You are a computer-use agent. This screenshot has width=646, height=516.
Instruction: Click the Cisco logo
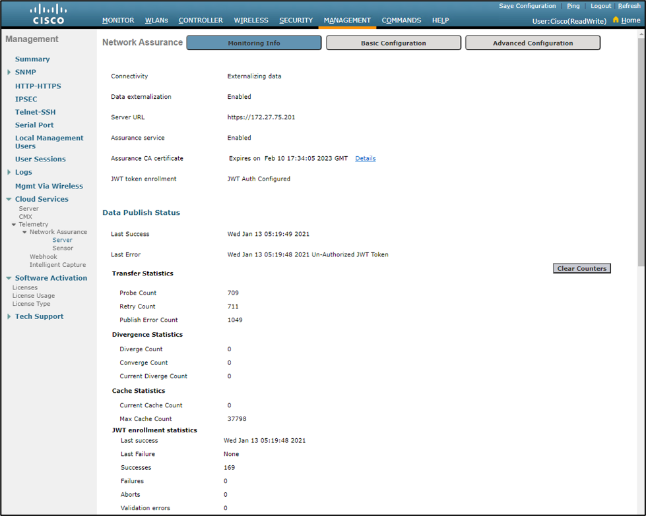pyautogui.click(x=49, y=13)
